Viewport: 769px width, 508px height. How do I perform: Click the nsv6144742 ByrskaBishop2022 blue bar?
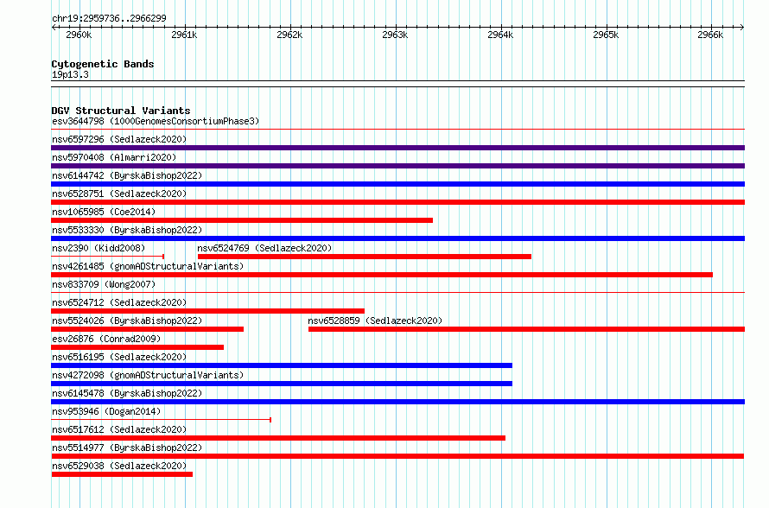tap(397, 184)
